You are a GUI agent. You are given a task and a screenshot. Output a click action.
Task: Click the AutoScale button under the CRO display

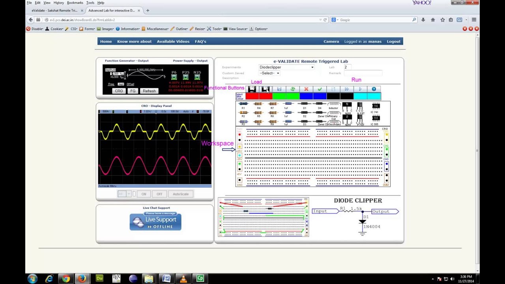click(181, 194)
